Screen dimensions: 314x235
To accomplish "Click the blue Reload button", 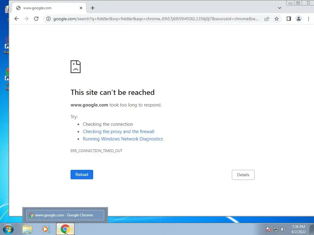I will click(82, 174).
